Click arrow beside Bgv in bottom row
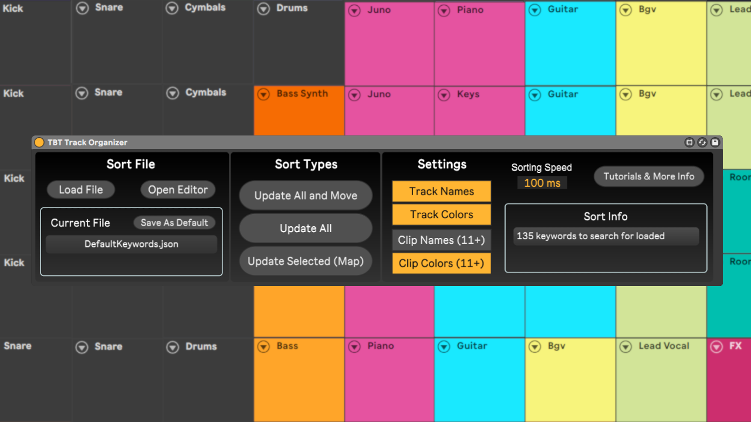Viewport: 751px width, 422px height. pyautogui.click(x=535, y=347)
